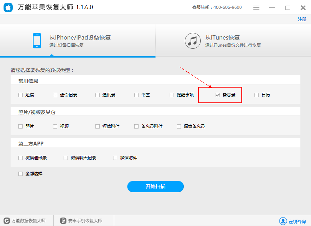Check the 语音备忘录 checkbox
The height and width of the screenshot is (226, 311).
179,126
